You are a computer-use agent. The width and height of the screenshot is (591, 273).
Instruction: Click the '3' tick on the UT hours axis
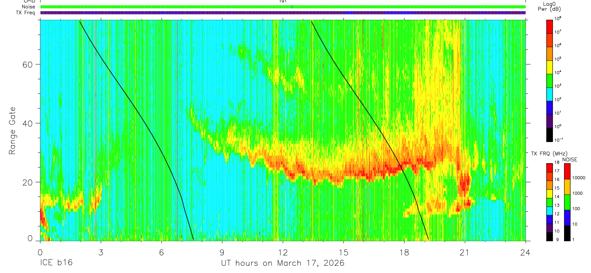pos(101,252)
